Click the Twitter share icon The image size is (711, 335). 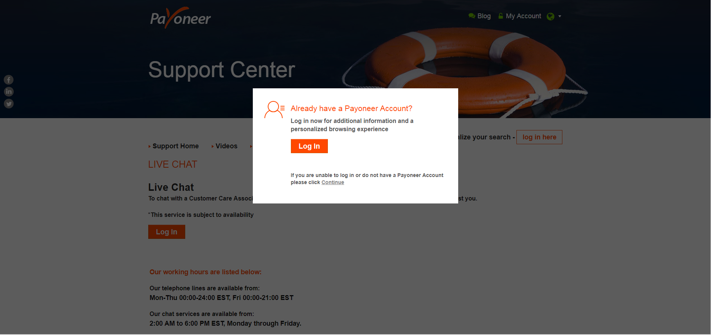(9, 104)
